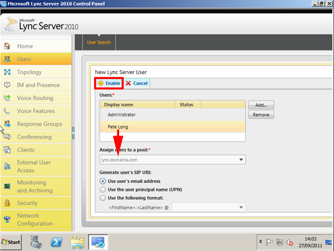
Task: Open the External User Access label
Action: [34, 167]
